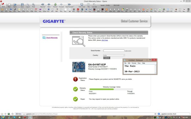Open the Help menu in Notepad
191x119 pixels.
point(144,63)
